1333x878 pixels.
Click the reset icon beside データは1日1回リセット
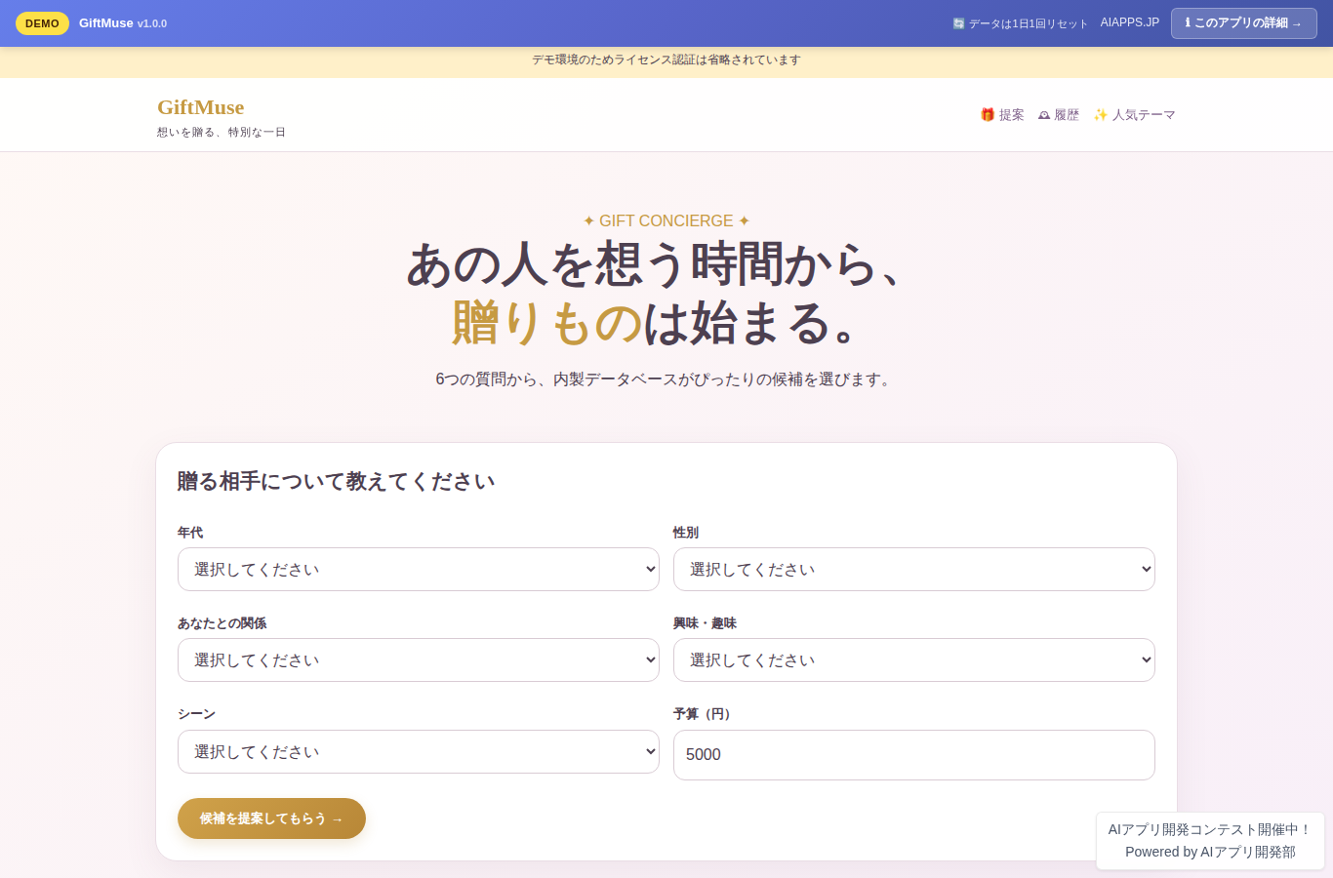tap(958, 23)
